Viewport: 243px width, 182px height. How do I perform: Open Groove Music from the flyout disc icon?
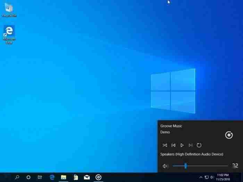pyautogui.click(x=229, y=135)
